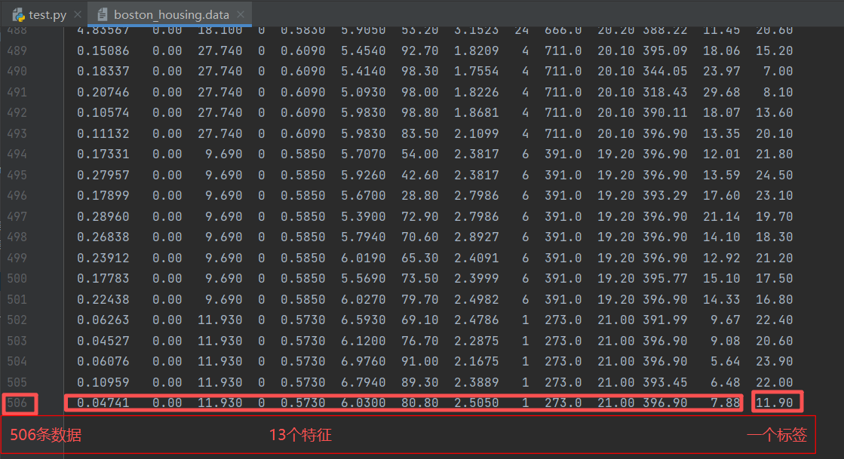Click the value 0.22438
This screenshot has height=459, width=844.
[103, 299]
